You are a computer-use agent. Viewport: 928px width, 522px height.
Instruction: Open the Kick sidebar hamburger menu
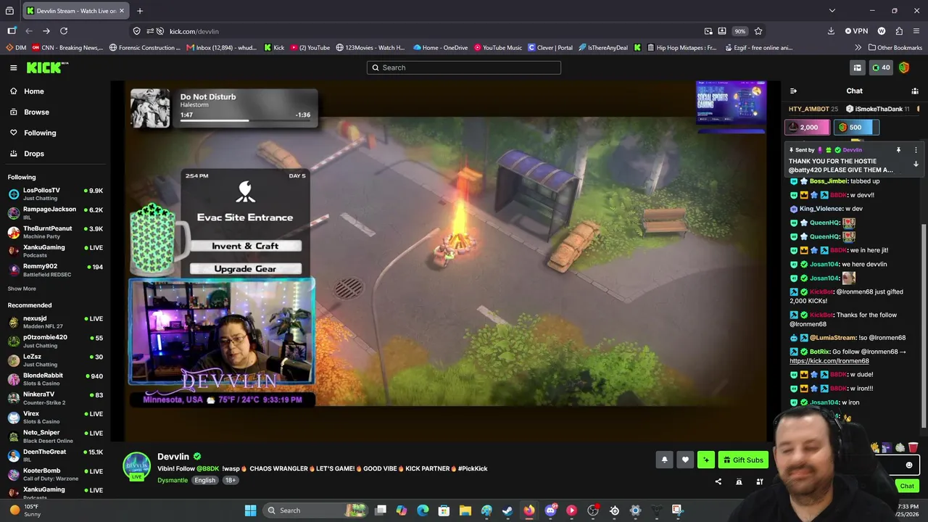point(13,67)
